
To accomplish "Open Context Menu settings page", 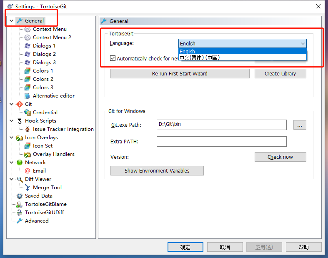I will (x=50, y=29).
